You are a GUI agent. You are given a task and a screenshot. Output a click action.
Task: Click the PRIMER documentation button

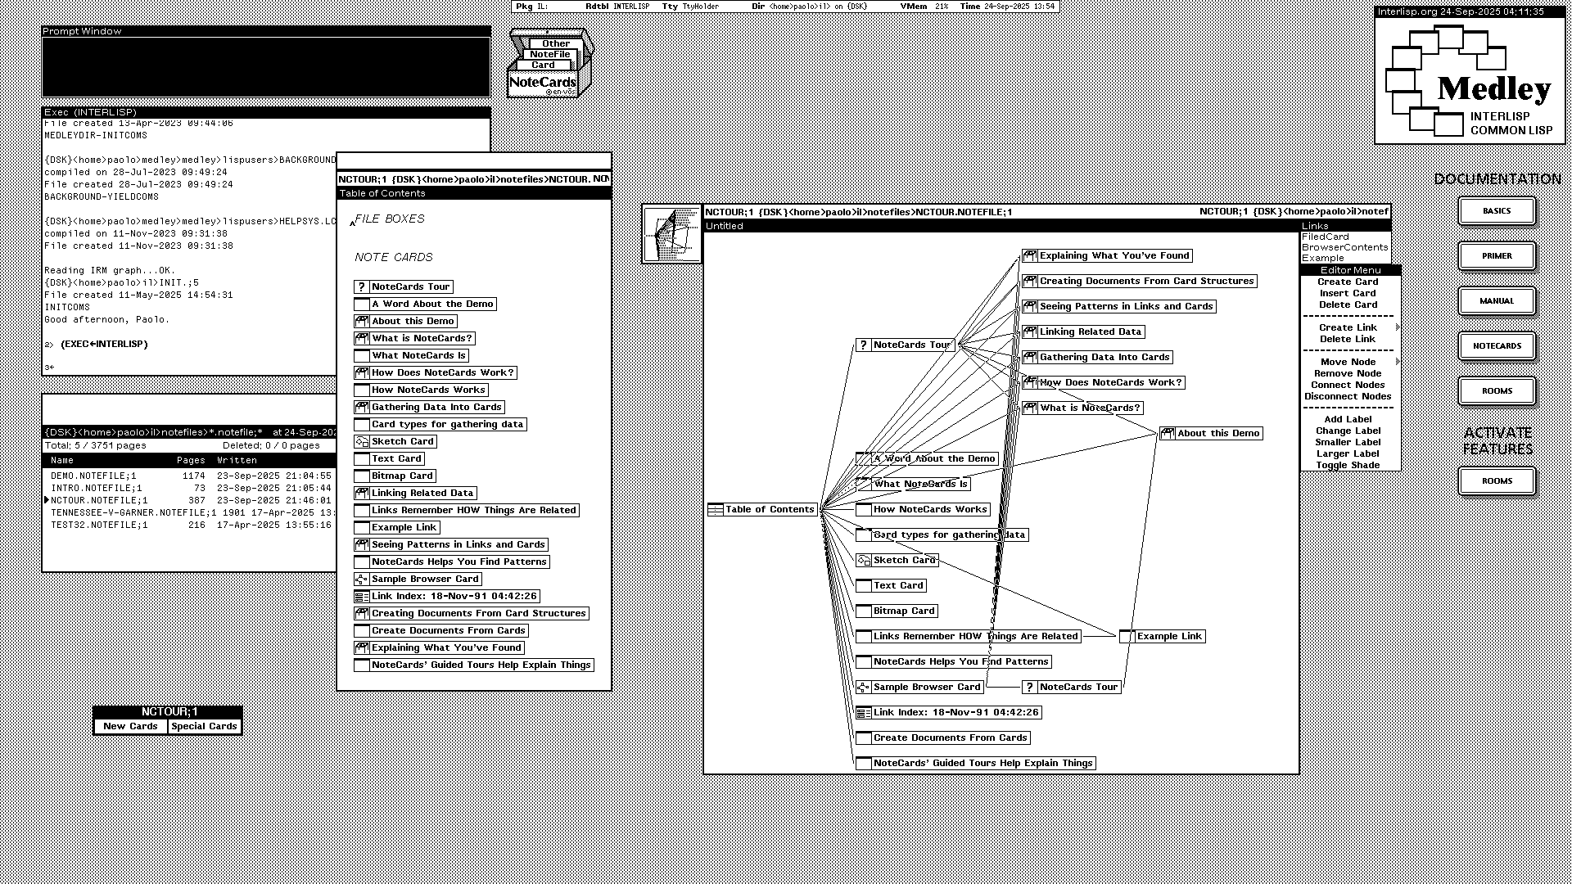1497,256
